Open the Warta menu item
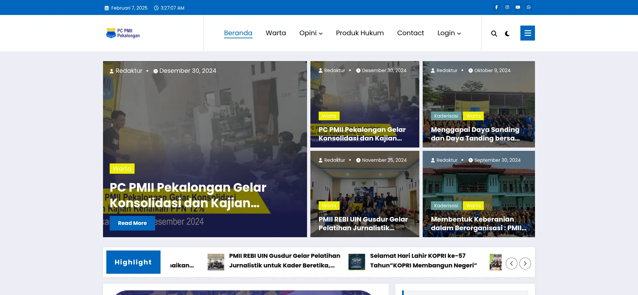 276,33
